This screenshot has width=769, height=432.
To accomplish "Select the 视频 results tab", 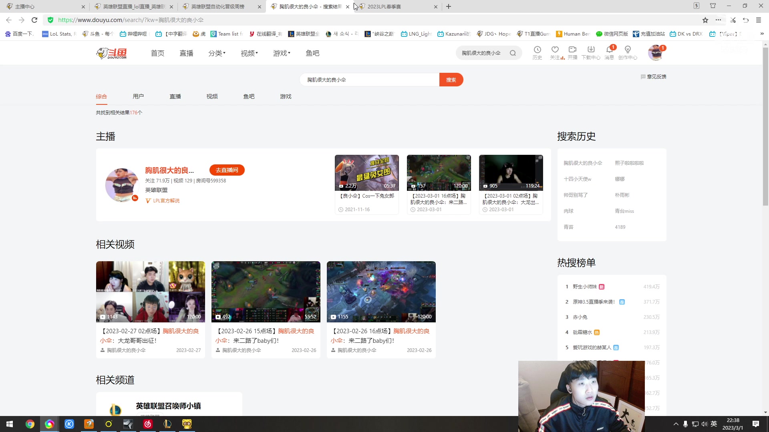I will [212, 96].
